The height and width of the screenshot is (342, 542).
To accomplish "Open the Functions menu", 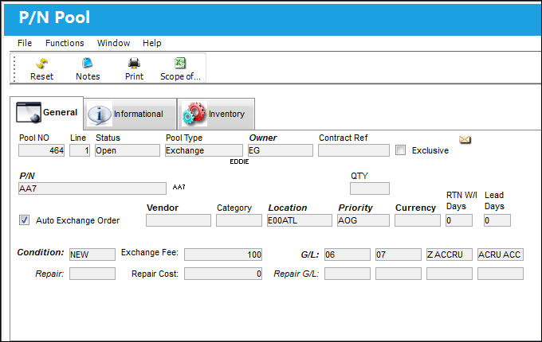I will point(65,43).
